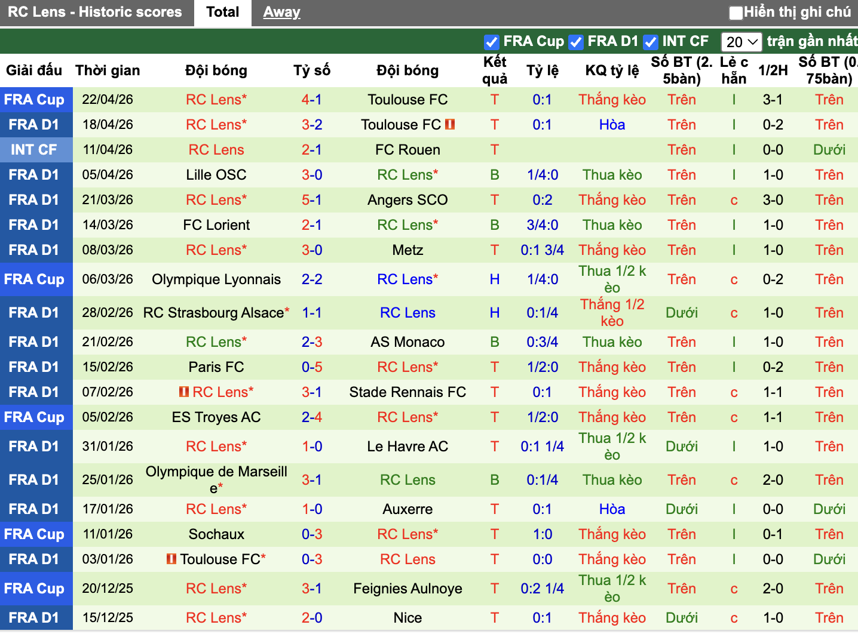Viewport: 858px width, 634px height.
Task: Click Le Havre AC team name
Action: pyautogui.click(x=407, y=447)
